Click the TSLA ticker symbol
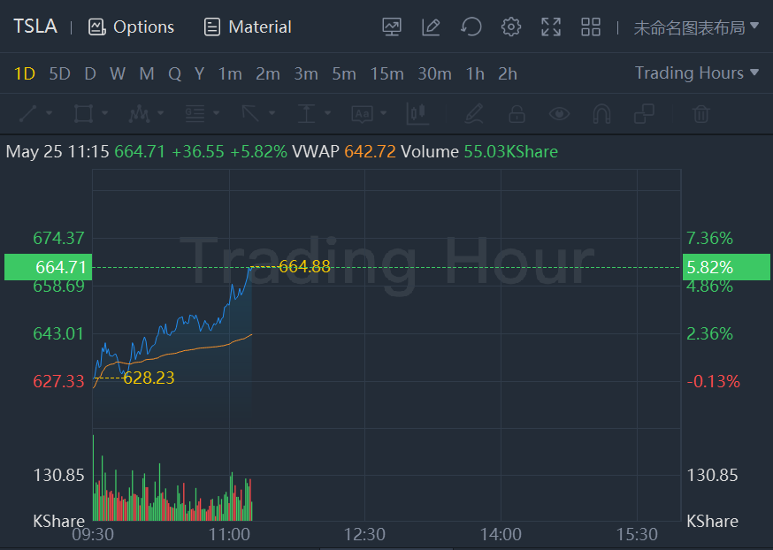Image resolution: width=773 pixels, height=550 pixels. (x=35, y=27)
